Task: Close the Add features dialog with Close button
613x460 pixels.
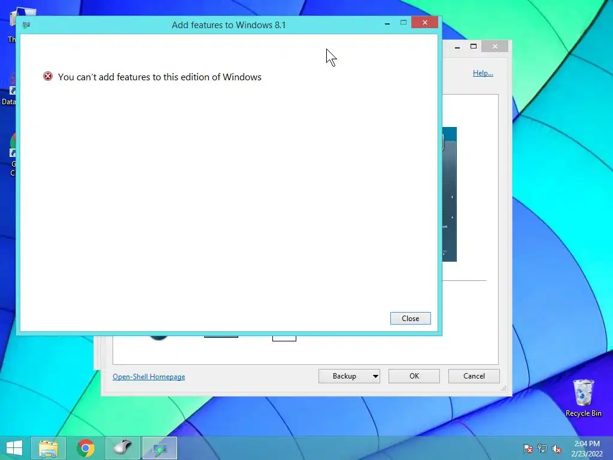Action: tap(410, 319)
